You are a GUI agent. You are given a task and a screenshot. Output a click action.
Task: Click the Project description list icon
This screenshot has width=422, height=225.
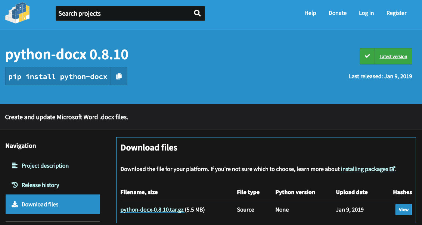[x=15, y=165]
